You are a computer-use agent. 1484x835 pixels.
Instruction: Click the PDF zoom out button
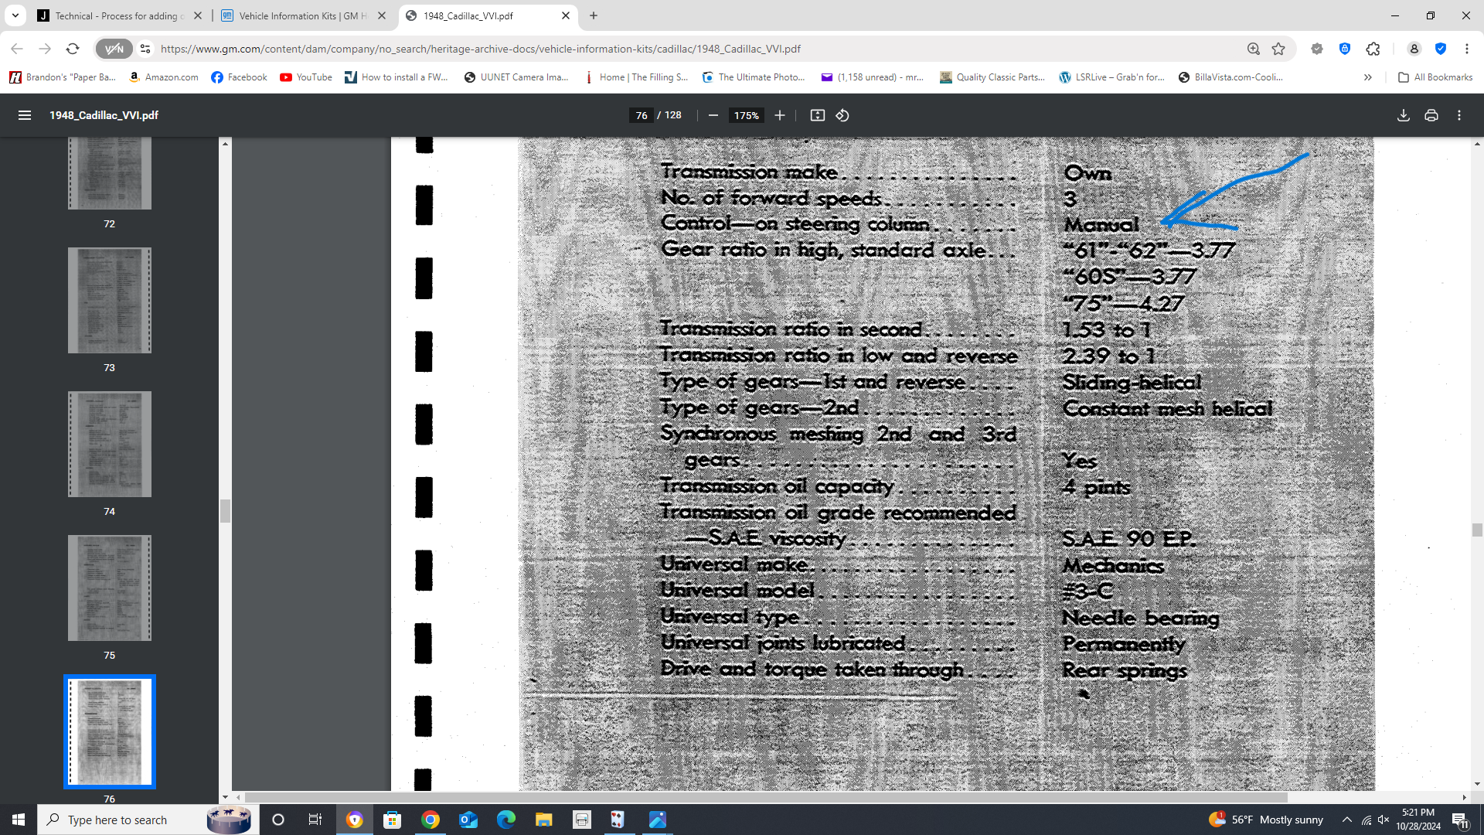(713, 115)
